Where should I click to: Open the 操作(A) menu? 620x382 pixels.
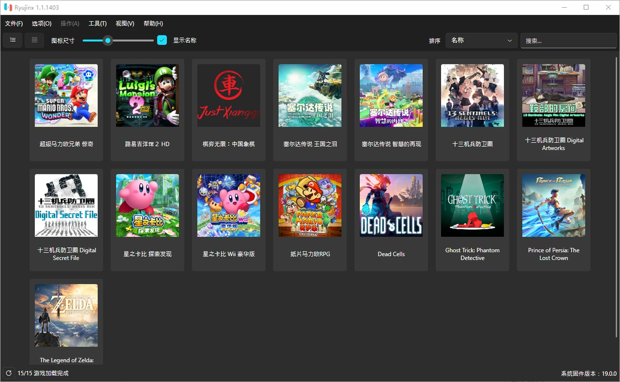point(70,23)
